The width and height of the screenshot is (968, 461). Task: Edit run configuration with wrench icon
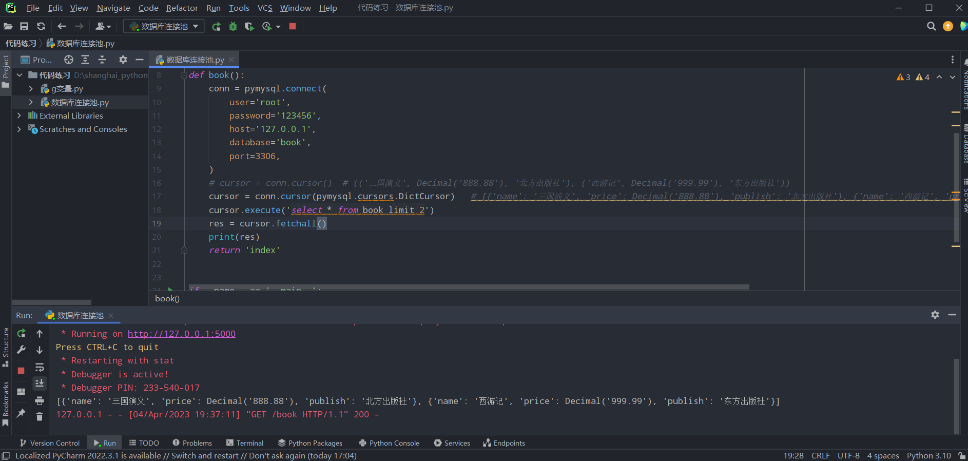point(21,350)
